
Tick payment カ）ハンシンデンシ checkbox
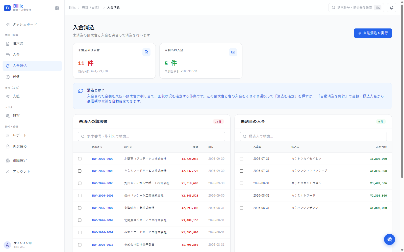click(241, 208)
